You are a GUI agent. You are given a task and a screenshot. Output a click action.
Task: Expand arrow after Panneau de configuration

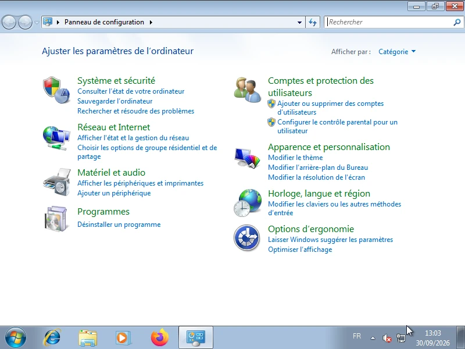click(151, 22)
